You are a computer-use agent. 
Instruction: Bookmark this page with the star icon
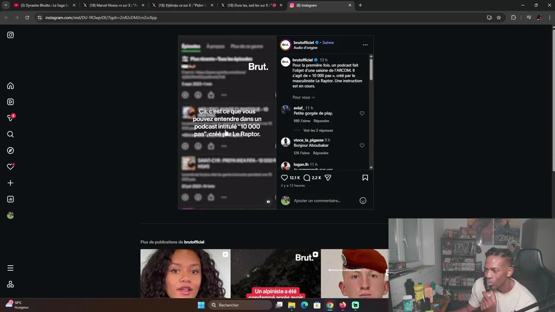[499, 17]
